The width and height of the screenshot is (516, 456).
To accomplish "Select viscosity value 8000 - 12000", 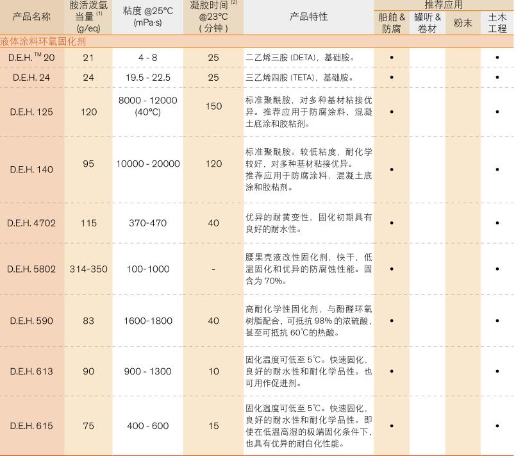I will point(148,100).
